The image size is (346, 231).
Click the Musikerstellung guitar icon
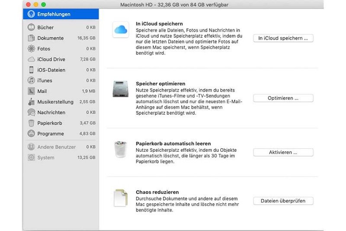pos(31,102)
